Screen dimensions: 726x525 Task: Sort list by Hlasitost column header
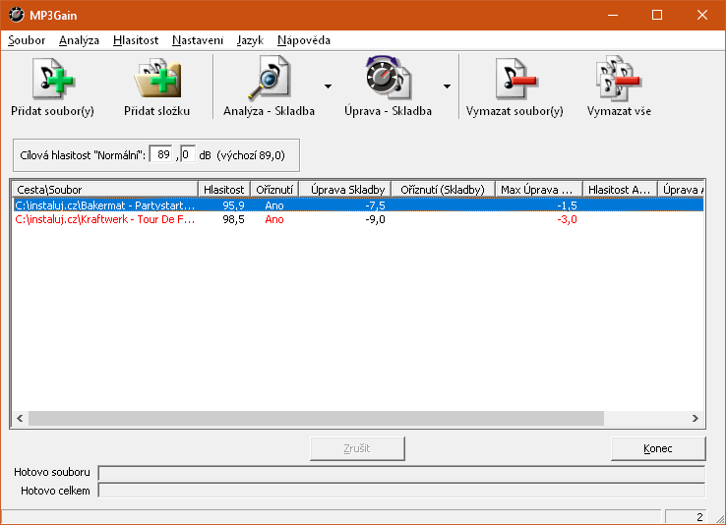(x=223, y=189)
